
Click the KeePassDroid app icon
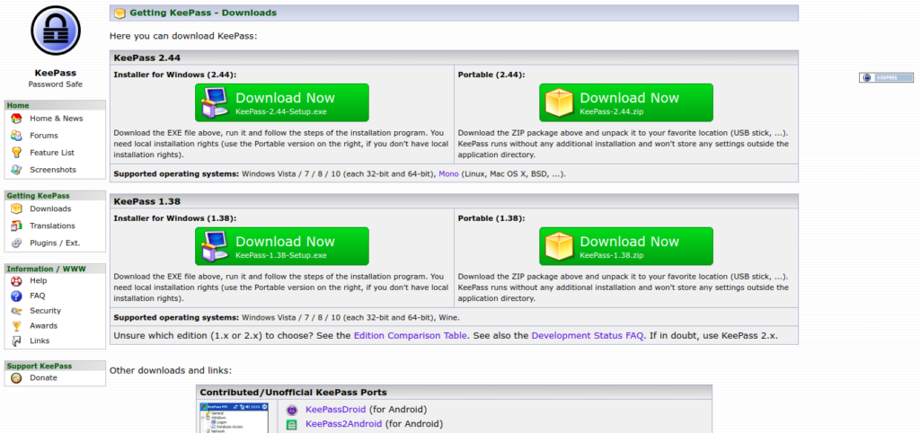292,410
